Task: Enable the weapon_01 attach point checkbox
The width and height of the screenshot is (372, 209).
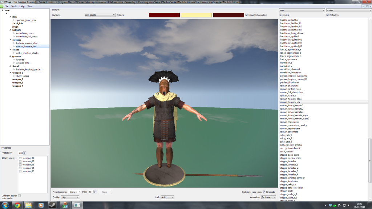Action: pyautogui.click(x=20, y=158)
